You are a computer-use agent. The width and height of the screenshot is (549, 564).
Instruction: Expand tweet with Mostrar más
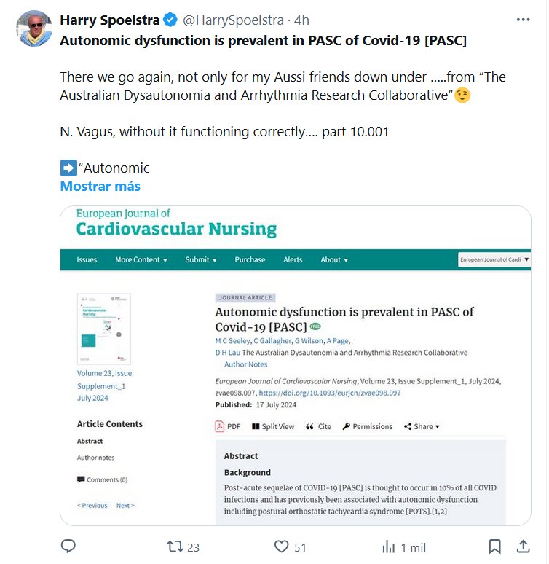point(100,186)
